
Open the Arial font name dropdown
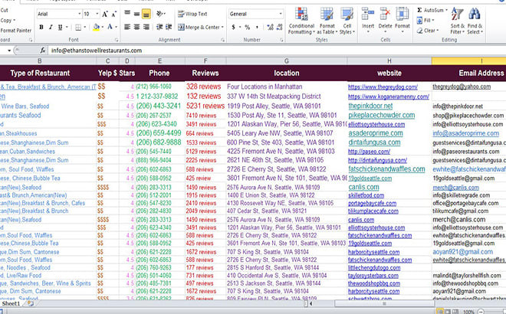click(80, 14)
